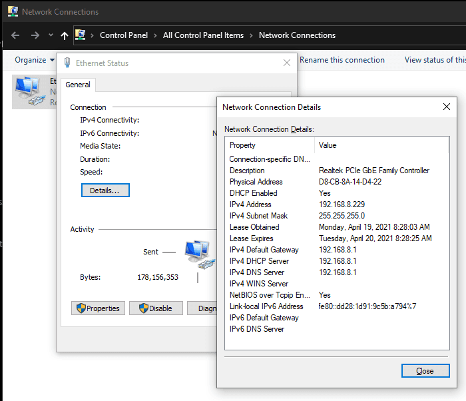Image resolution: width=466 pixels, height=401 pixels.
Task: Open the Organize dropdown menu
Action: tap(35, 60)
